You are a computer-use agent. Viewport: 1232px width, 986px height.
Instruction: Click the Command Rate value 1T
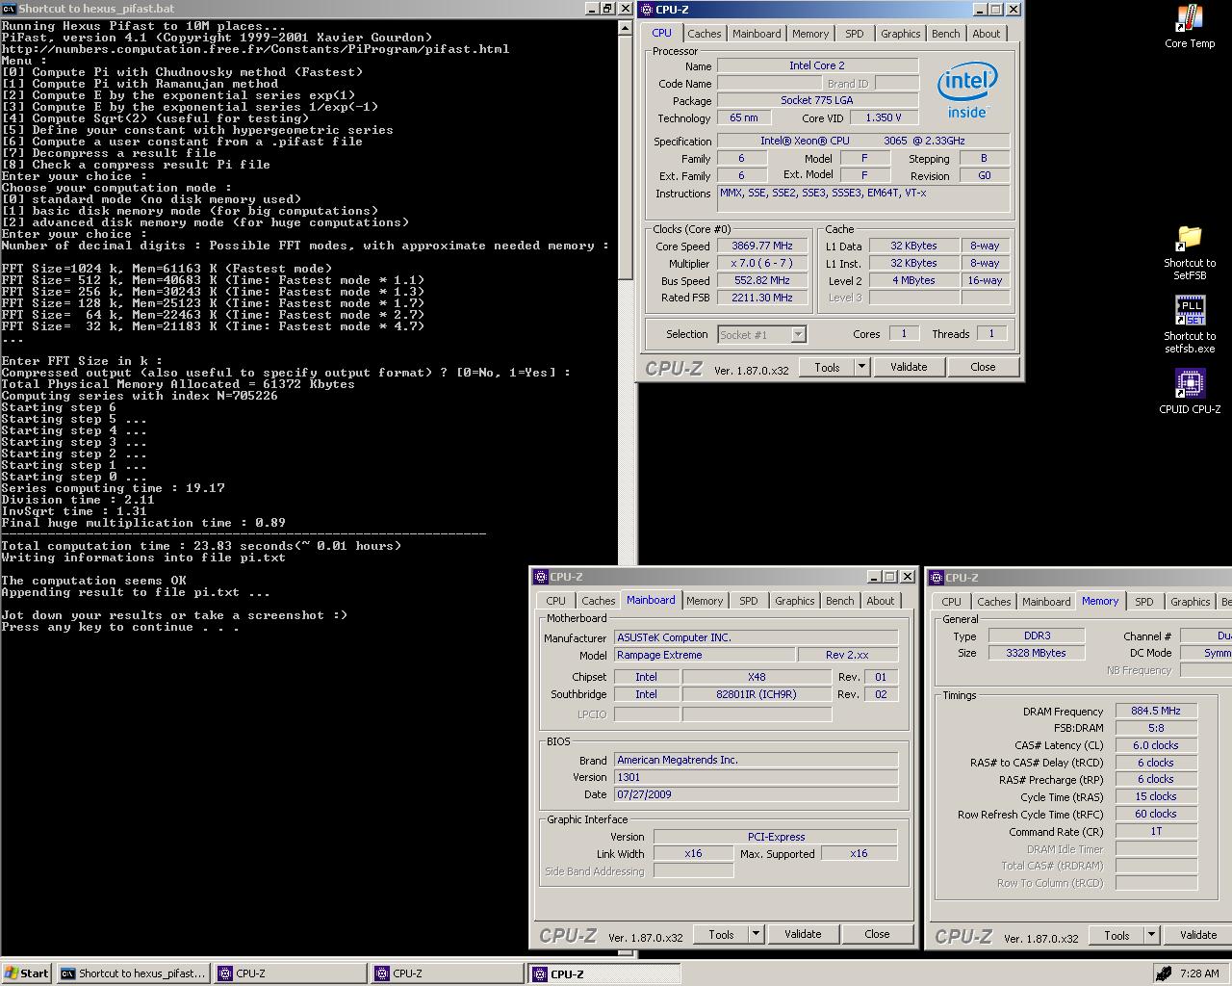(1156, 832)
